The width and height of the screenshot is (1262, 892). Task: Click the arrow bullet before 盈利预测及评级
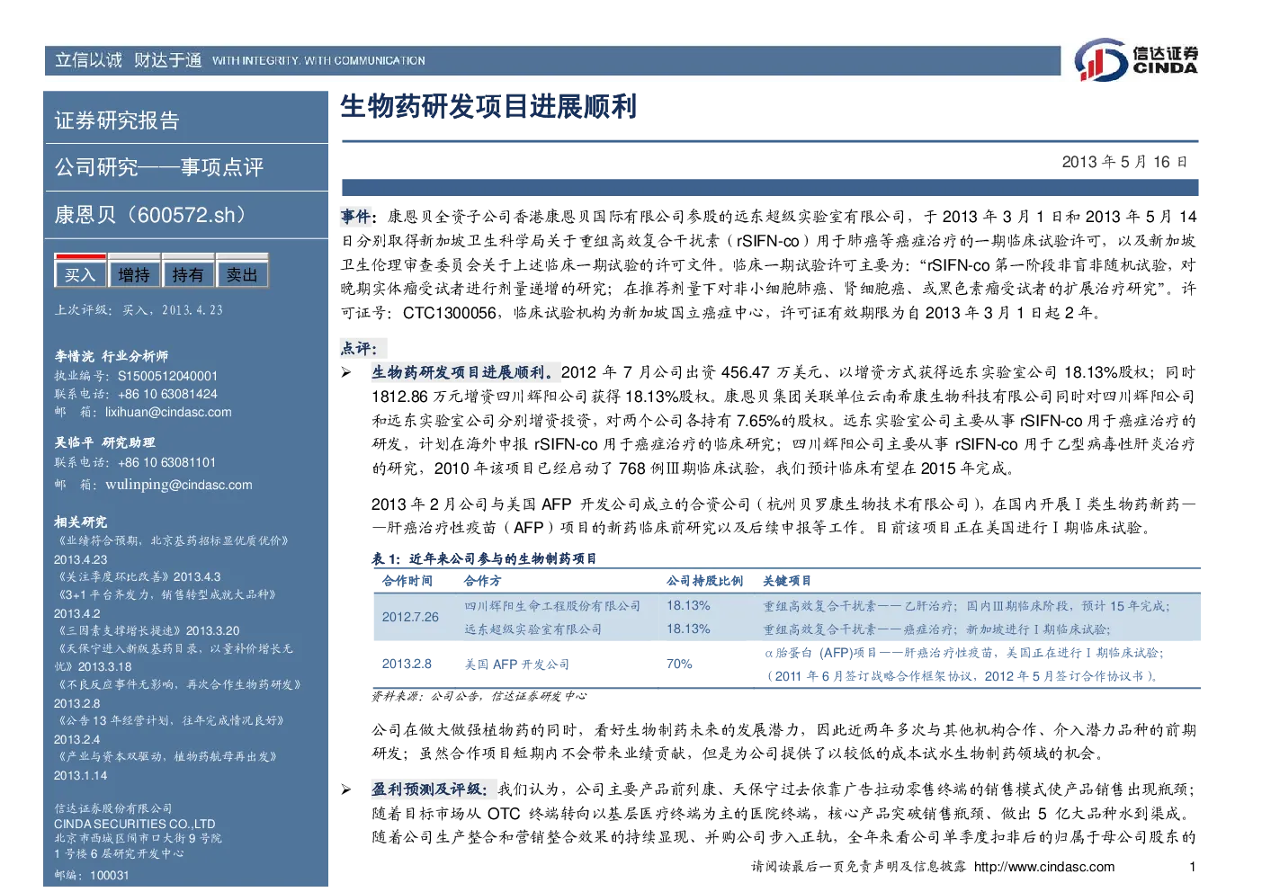(x=346, y=789)
